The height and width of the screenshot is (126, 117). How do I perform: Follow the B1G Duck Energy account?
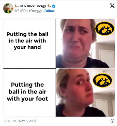coord(50,11)
